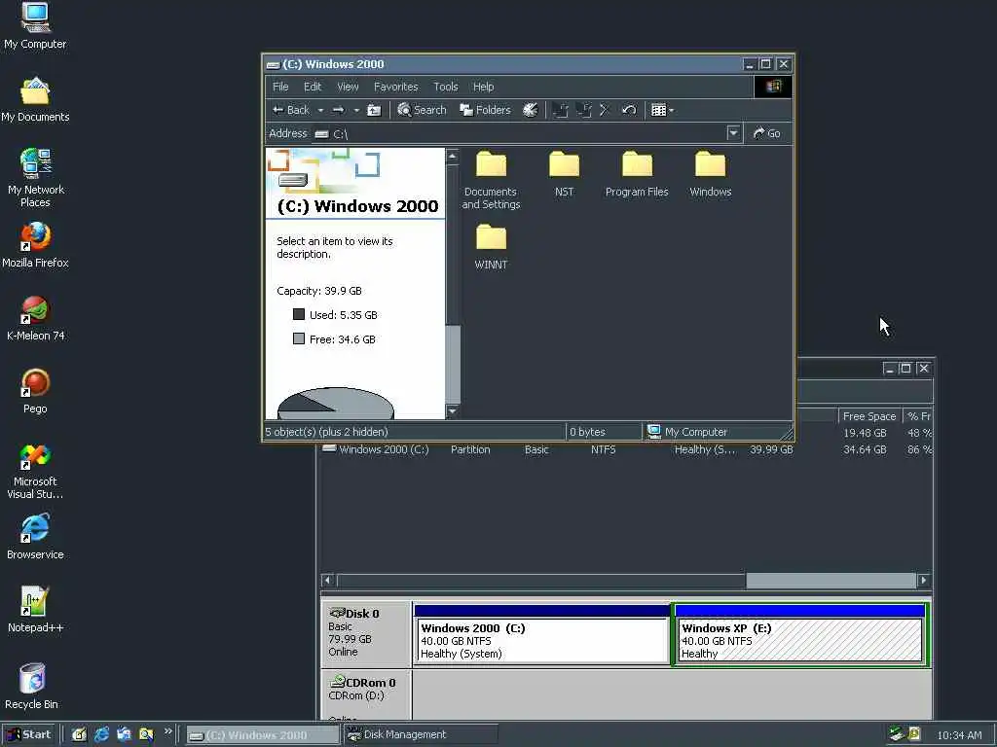997x747 pixels.
Task: Select the Windows folder
Action: (x=710, y=174)
